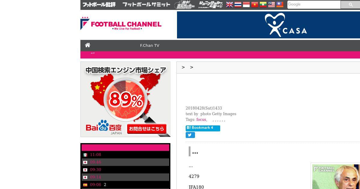Viewport: 360px width, 189px height.
Task: Select the Myanmar flag language icon
Action: [263, 4]
